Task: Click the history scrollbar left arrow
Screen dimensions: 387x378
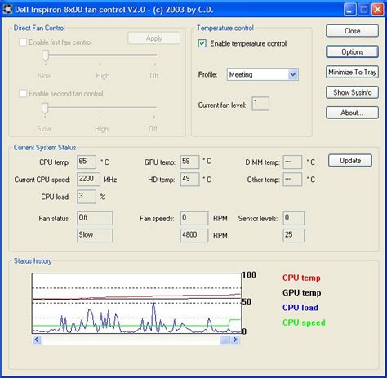Action: point(37,340)
